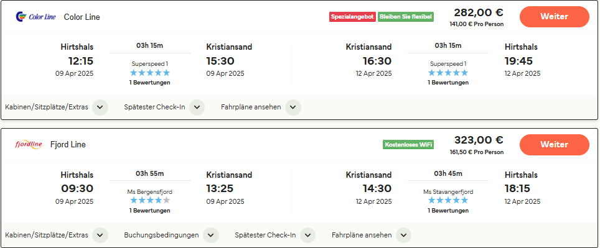Expand Fjord Line Buchungsbedingungen
This screenshot has height=248, width=600.
click(x=210, y=235)
